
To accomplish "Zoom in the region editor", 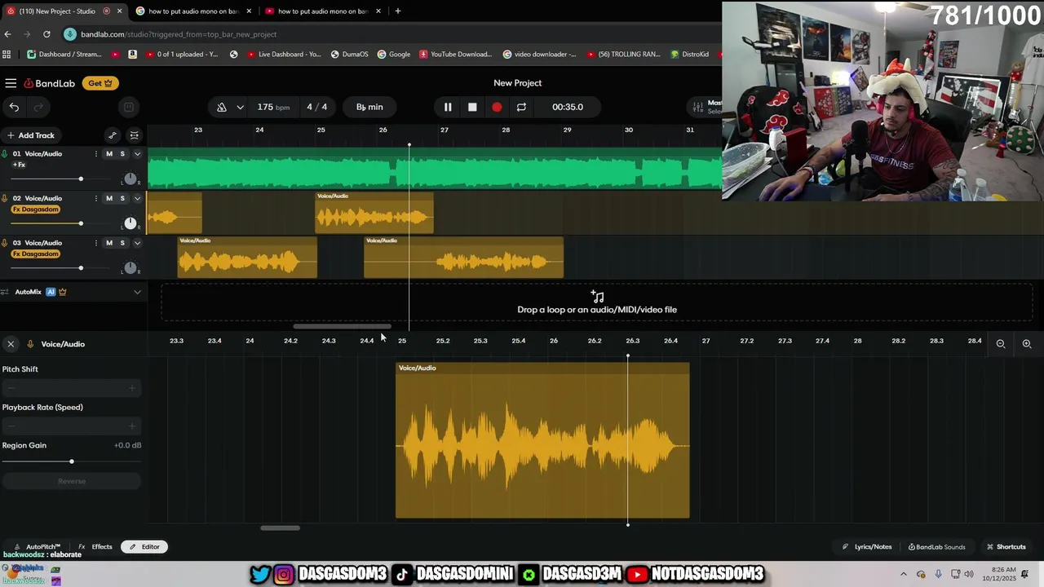I will click(1027, 344).
